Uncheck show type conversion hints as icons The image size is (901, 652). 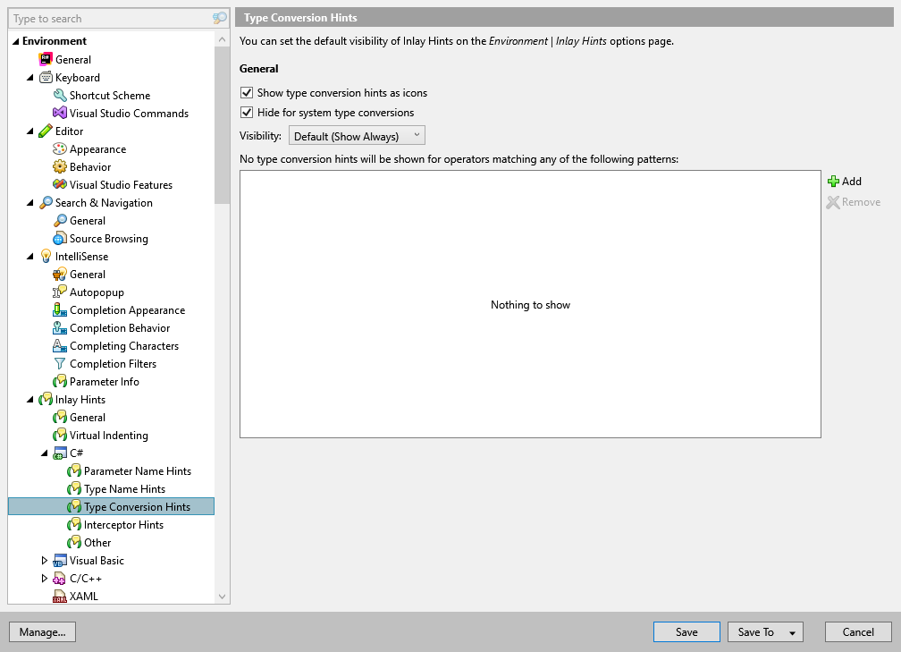click(246, 92)
